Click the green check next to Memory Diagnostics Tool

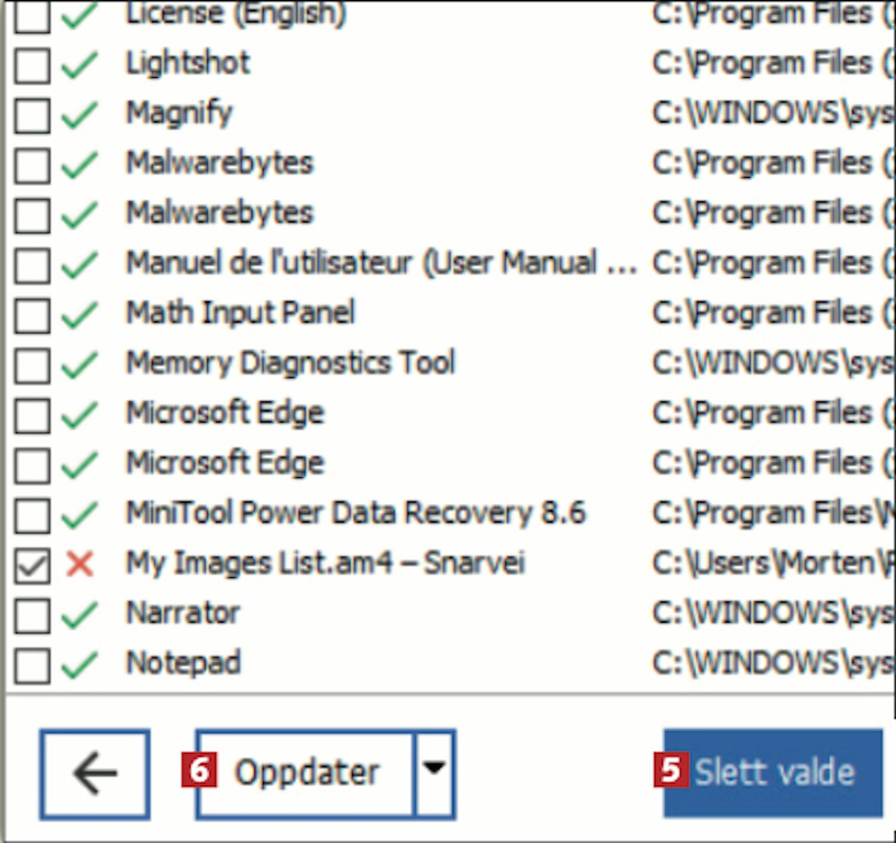coord(79,364)
